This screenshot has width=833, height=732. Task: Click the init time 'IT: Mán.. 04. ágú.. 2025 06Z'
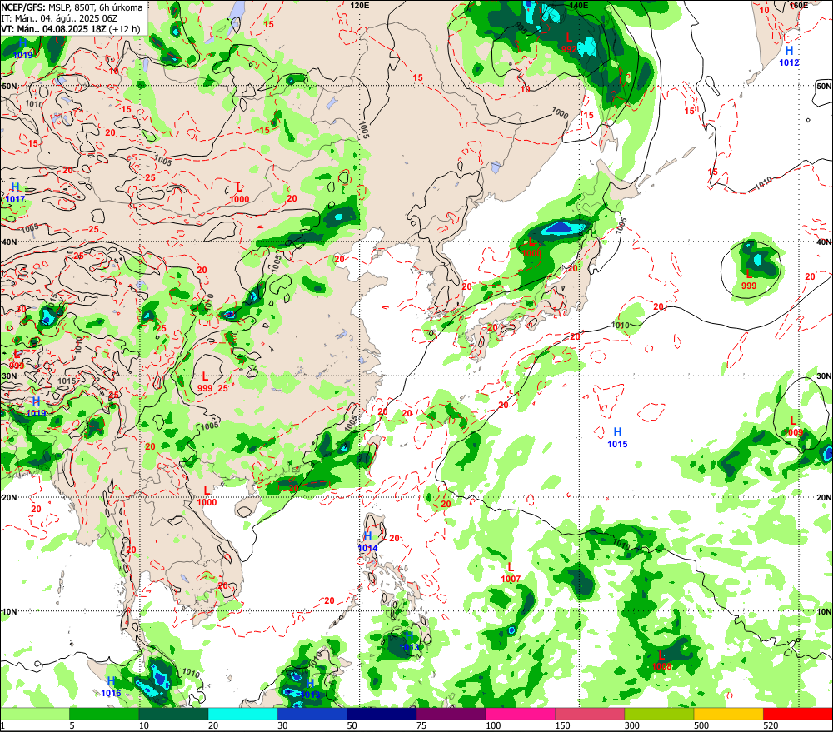click(x=59, y=18)
